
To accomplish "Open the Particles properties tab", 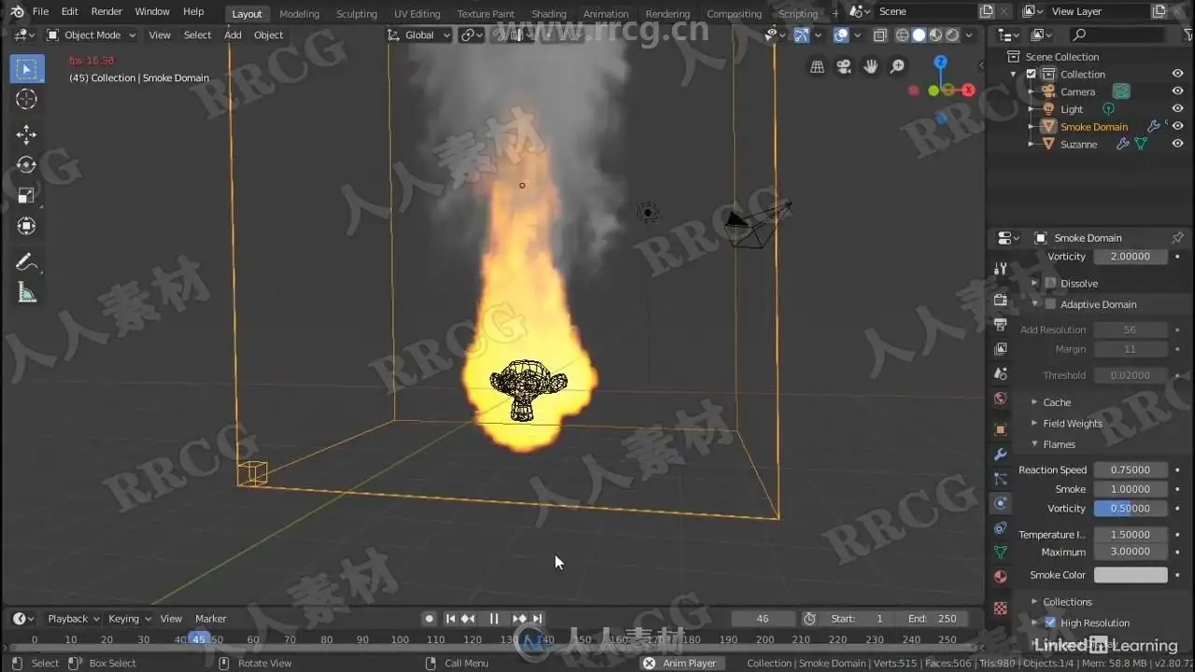I will (1001, 479).
